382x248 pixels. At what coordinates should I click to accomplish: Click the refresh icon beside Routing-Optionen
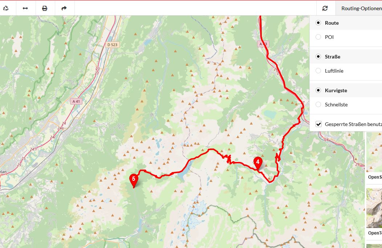click(x=325, y=8)
